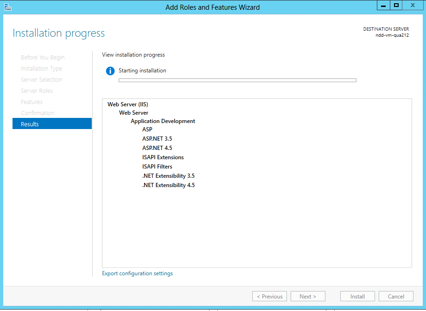This screenshot has width=426, height=311.
Task: Select the ASP.NET 4.5 entry
Action: [157, 148]
